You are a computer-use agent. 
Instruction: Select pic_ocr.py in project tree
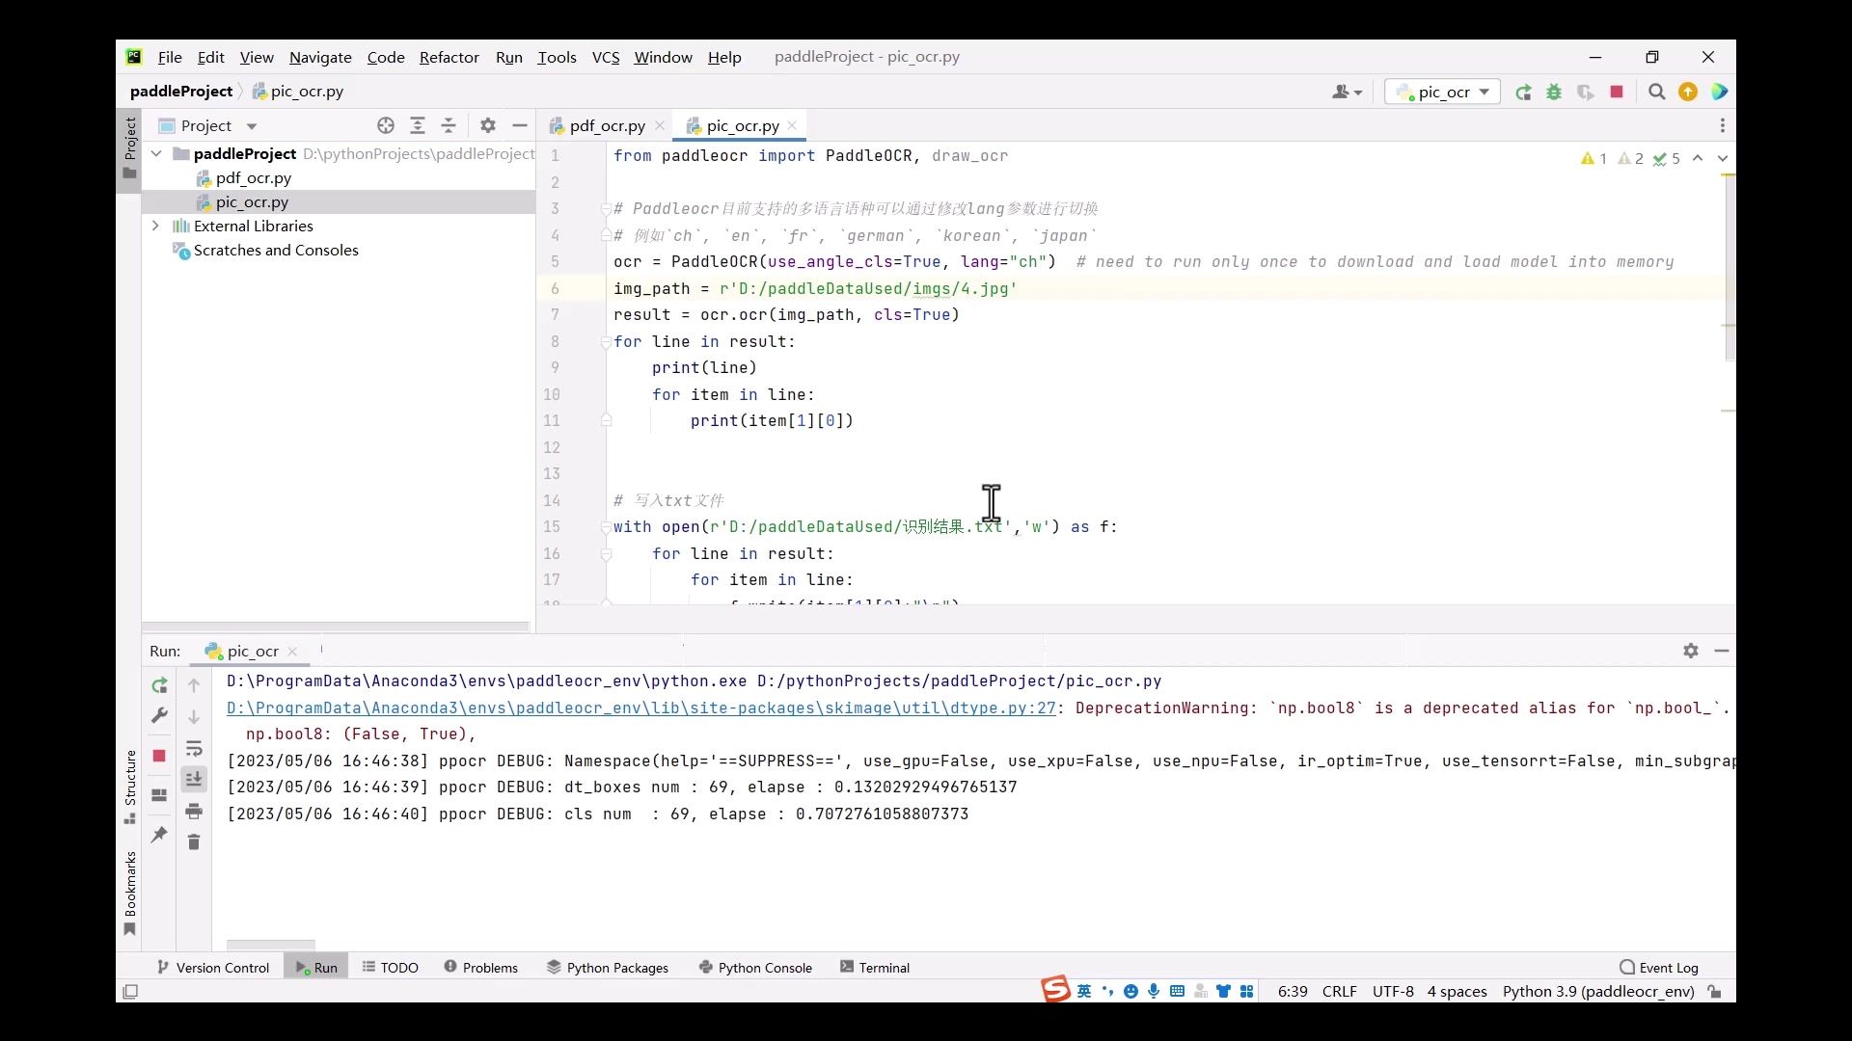pos(252,202)
